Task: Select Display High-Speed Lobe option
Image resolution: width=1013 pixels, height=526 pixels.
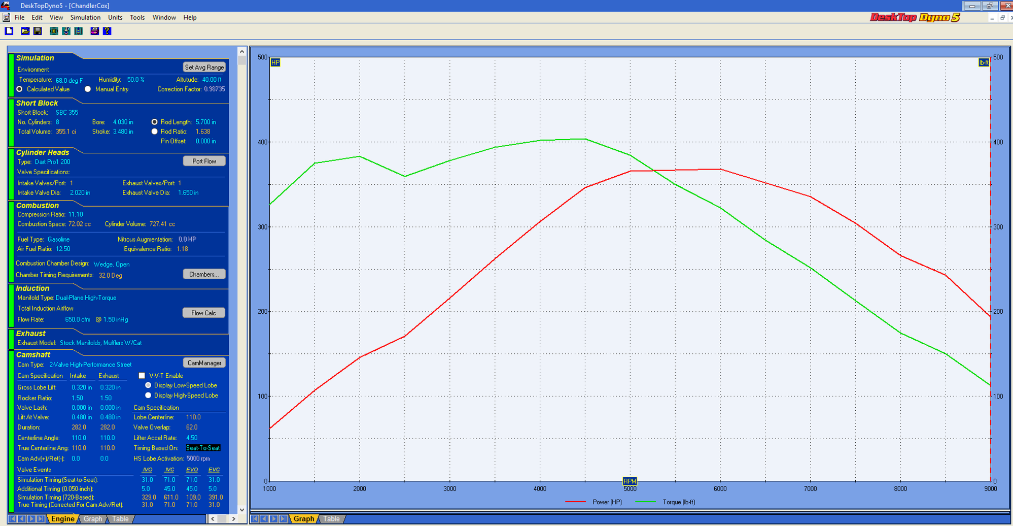Action: point(148,395)
